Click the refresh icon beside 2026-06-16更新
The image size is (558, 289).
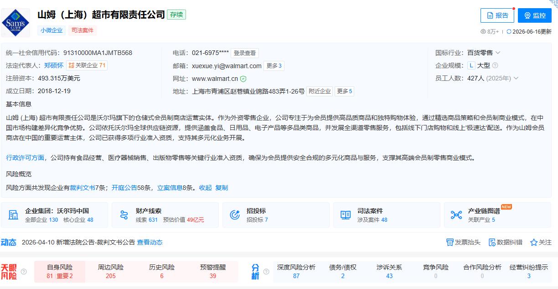click(x=509, y=32)
